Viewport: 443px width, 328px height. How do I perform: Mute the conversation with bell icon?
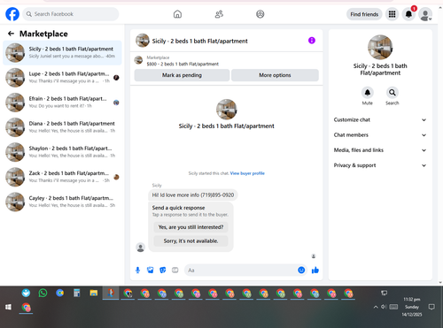coord(368,93)
